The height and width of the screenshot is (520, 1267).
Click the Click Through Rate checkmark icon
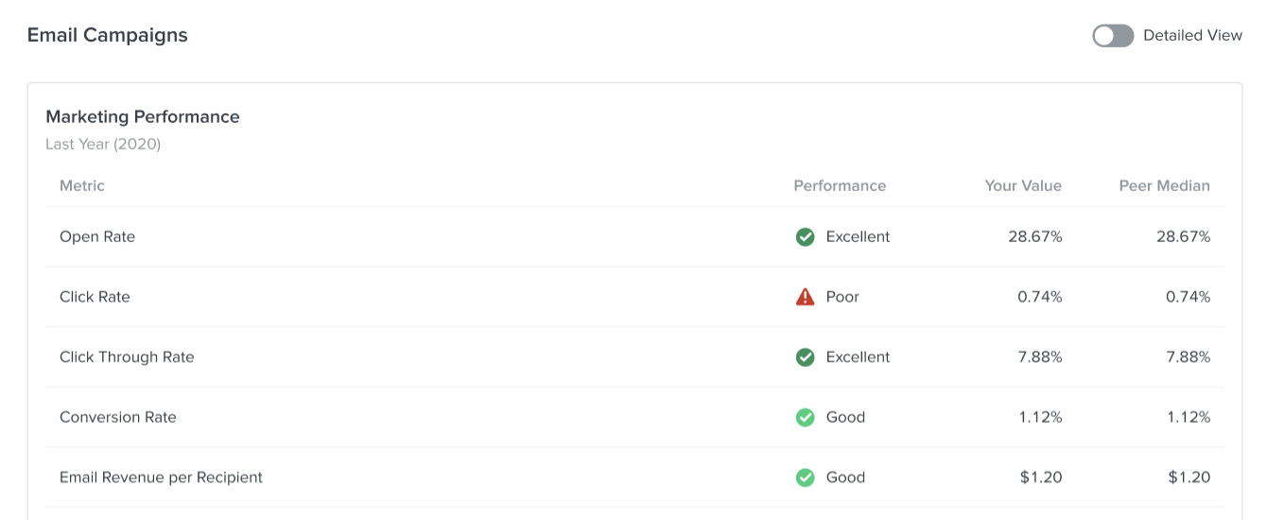805,357
